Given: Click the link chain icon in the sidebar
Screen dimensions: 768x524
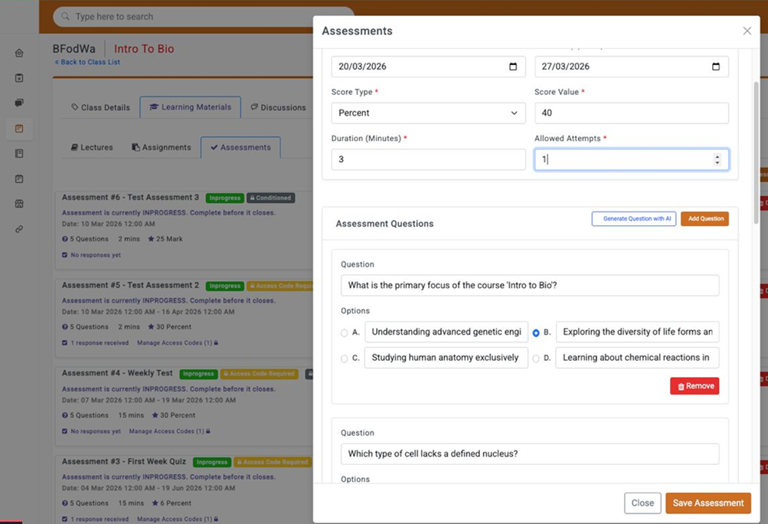Looking at the screenshot, I should [19, 229].
